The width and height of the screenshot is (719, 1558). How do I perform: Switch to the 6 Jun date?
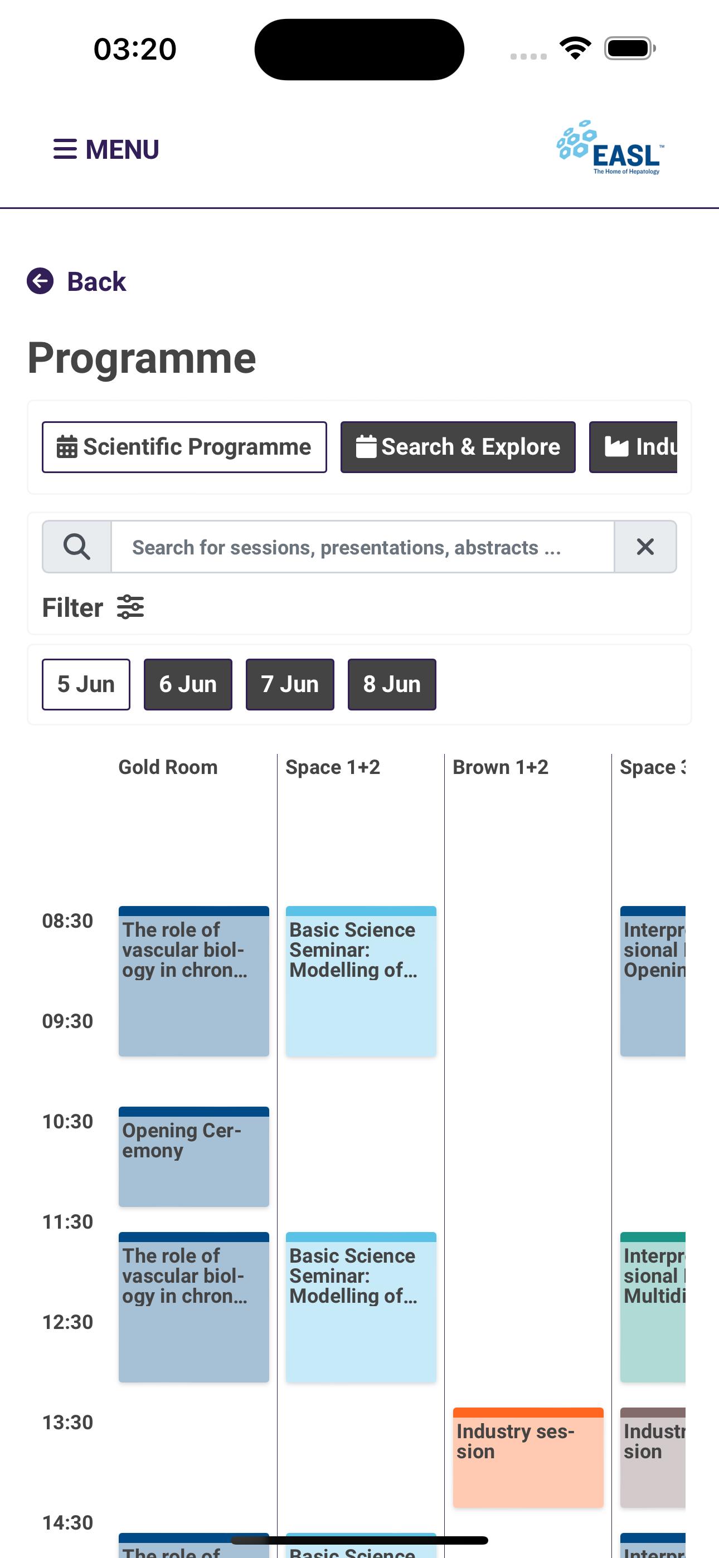point(188,684)
